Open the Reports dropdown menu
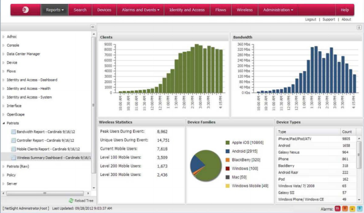The image size is (364, 213). [55, 10]
